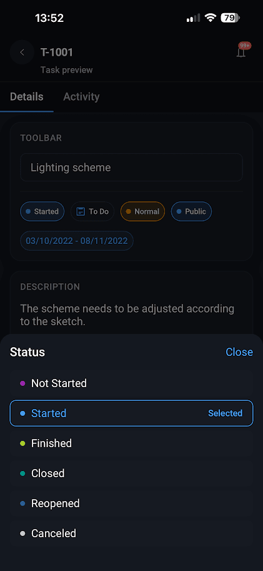Tap the purple dot beside Not Started

coord(22,383)
